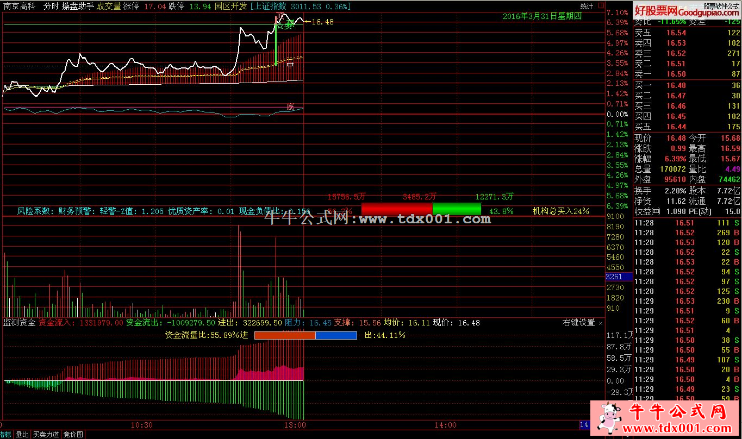
Task: Select the 分时 chart mode label
Action: (51, 6)
